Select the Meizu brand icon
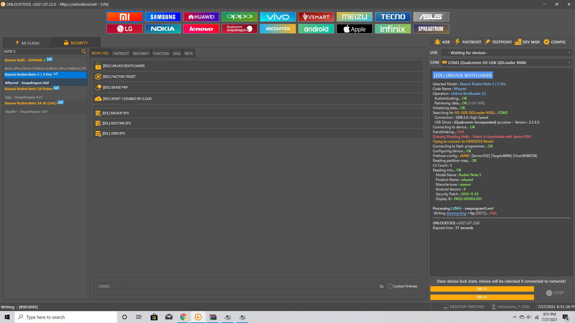The width and height of the screenshot is (575, 323). (x=355, y=17)
